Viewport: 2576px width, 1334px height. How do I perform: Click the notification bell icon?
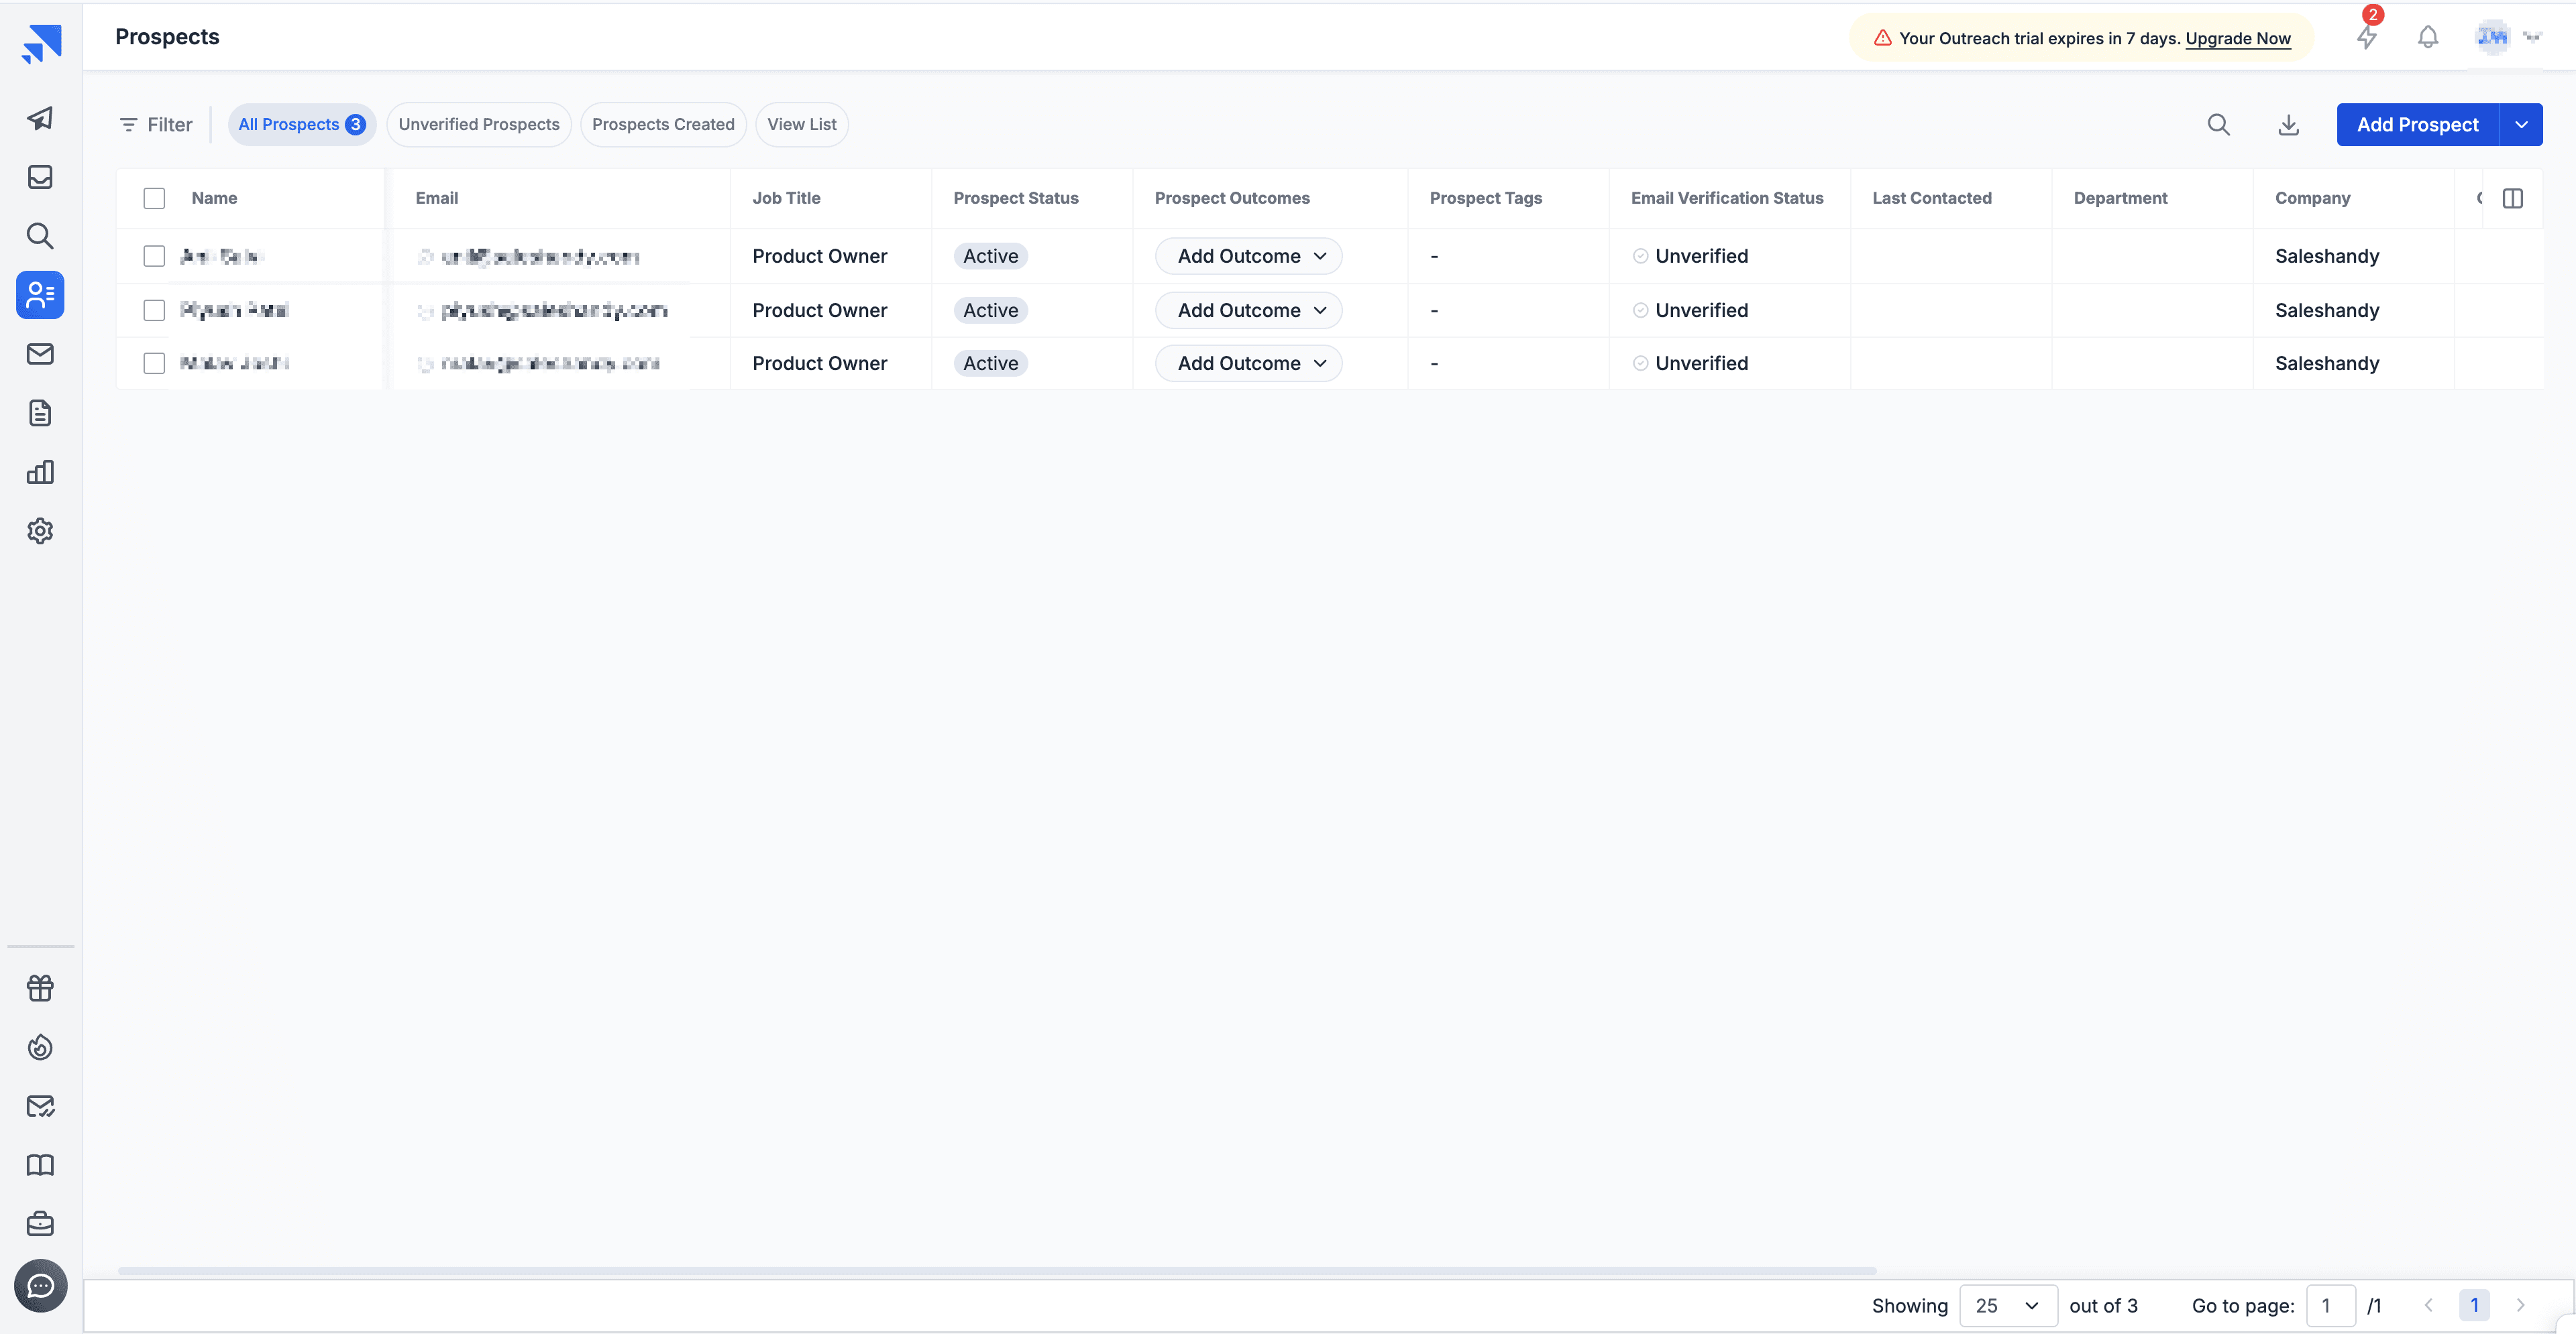pyautogui.click(x=2427, y=38)
